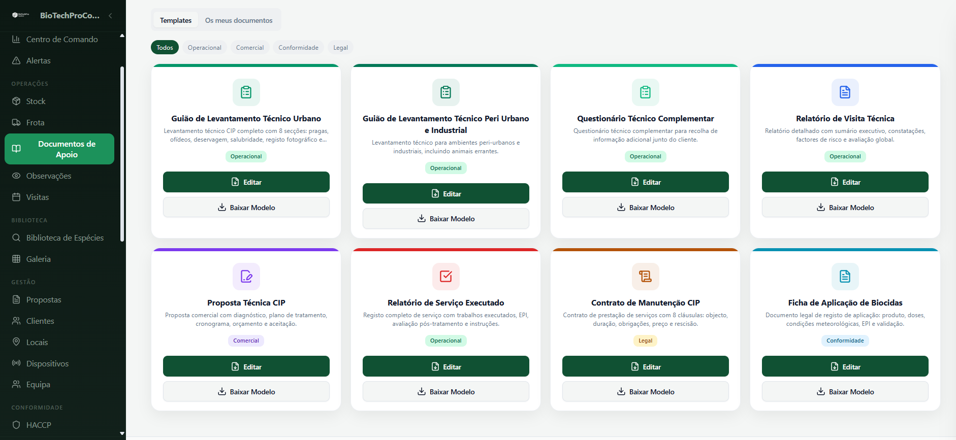The image size is (956, 440).
Task: Open the Stock box icon
Action: pyautogui.click(x=16, y=101)
